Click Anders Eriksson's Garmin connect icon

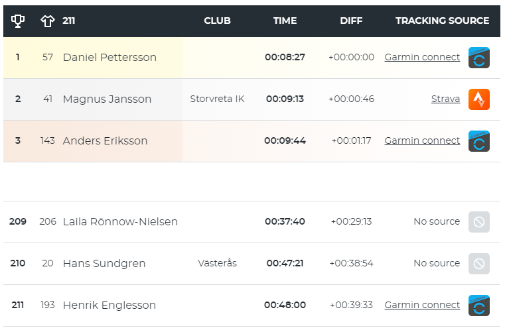[x=479, y=140]
